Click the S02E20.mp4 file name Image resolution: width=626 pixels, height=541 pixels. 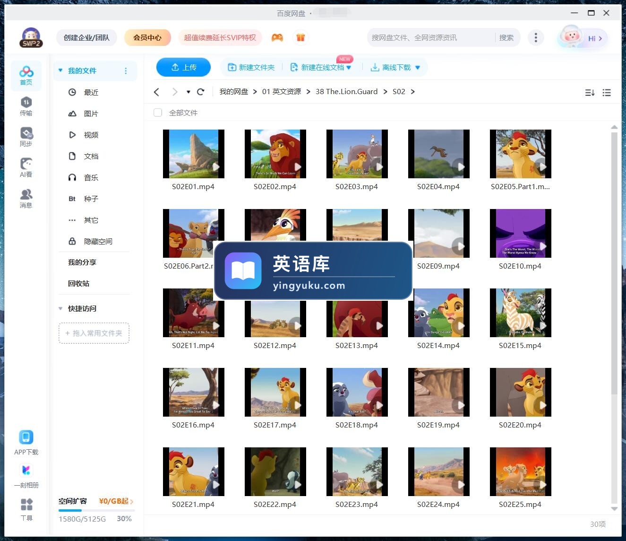(x=520, y=425)
